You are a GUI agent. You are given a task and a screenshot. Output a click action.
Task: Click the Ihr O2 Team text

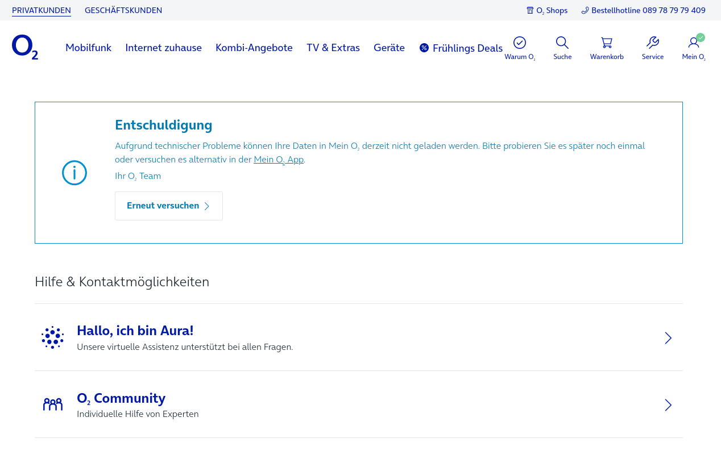138,176
